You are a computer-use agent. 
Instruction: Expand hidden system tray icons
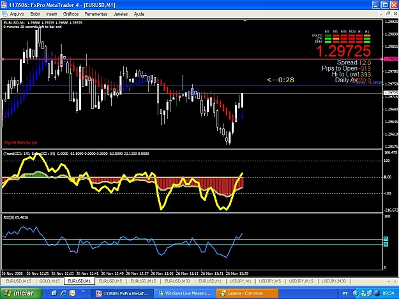[x=355, y=293]
